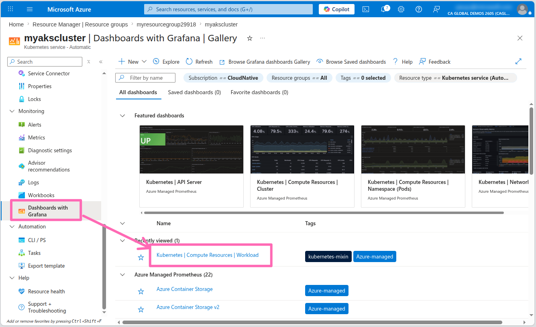This screenshot has width=536, height=327.
Task: Open the help question mark in top bar
Action: click(419, 9)
